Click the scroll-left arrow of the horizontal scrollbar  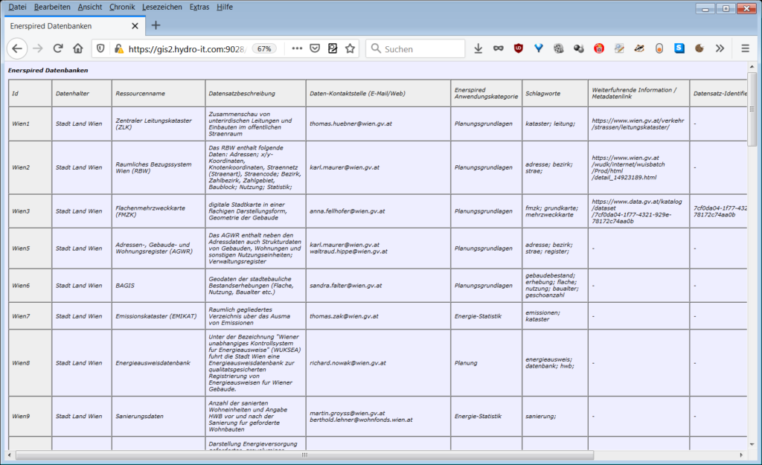(x=10, y=455)
